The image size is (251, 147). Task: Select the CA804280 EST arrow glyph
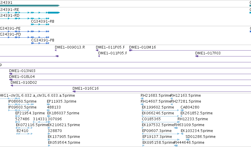[182, 110]
